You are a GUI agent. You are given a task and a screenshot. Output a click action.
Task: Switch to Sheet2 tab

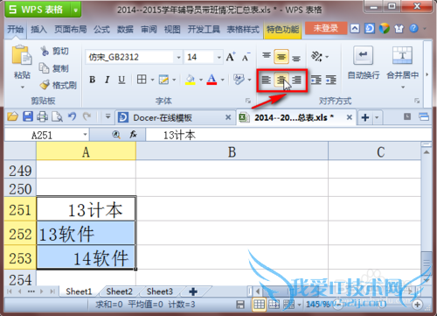pos(120,291)
